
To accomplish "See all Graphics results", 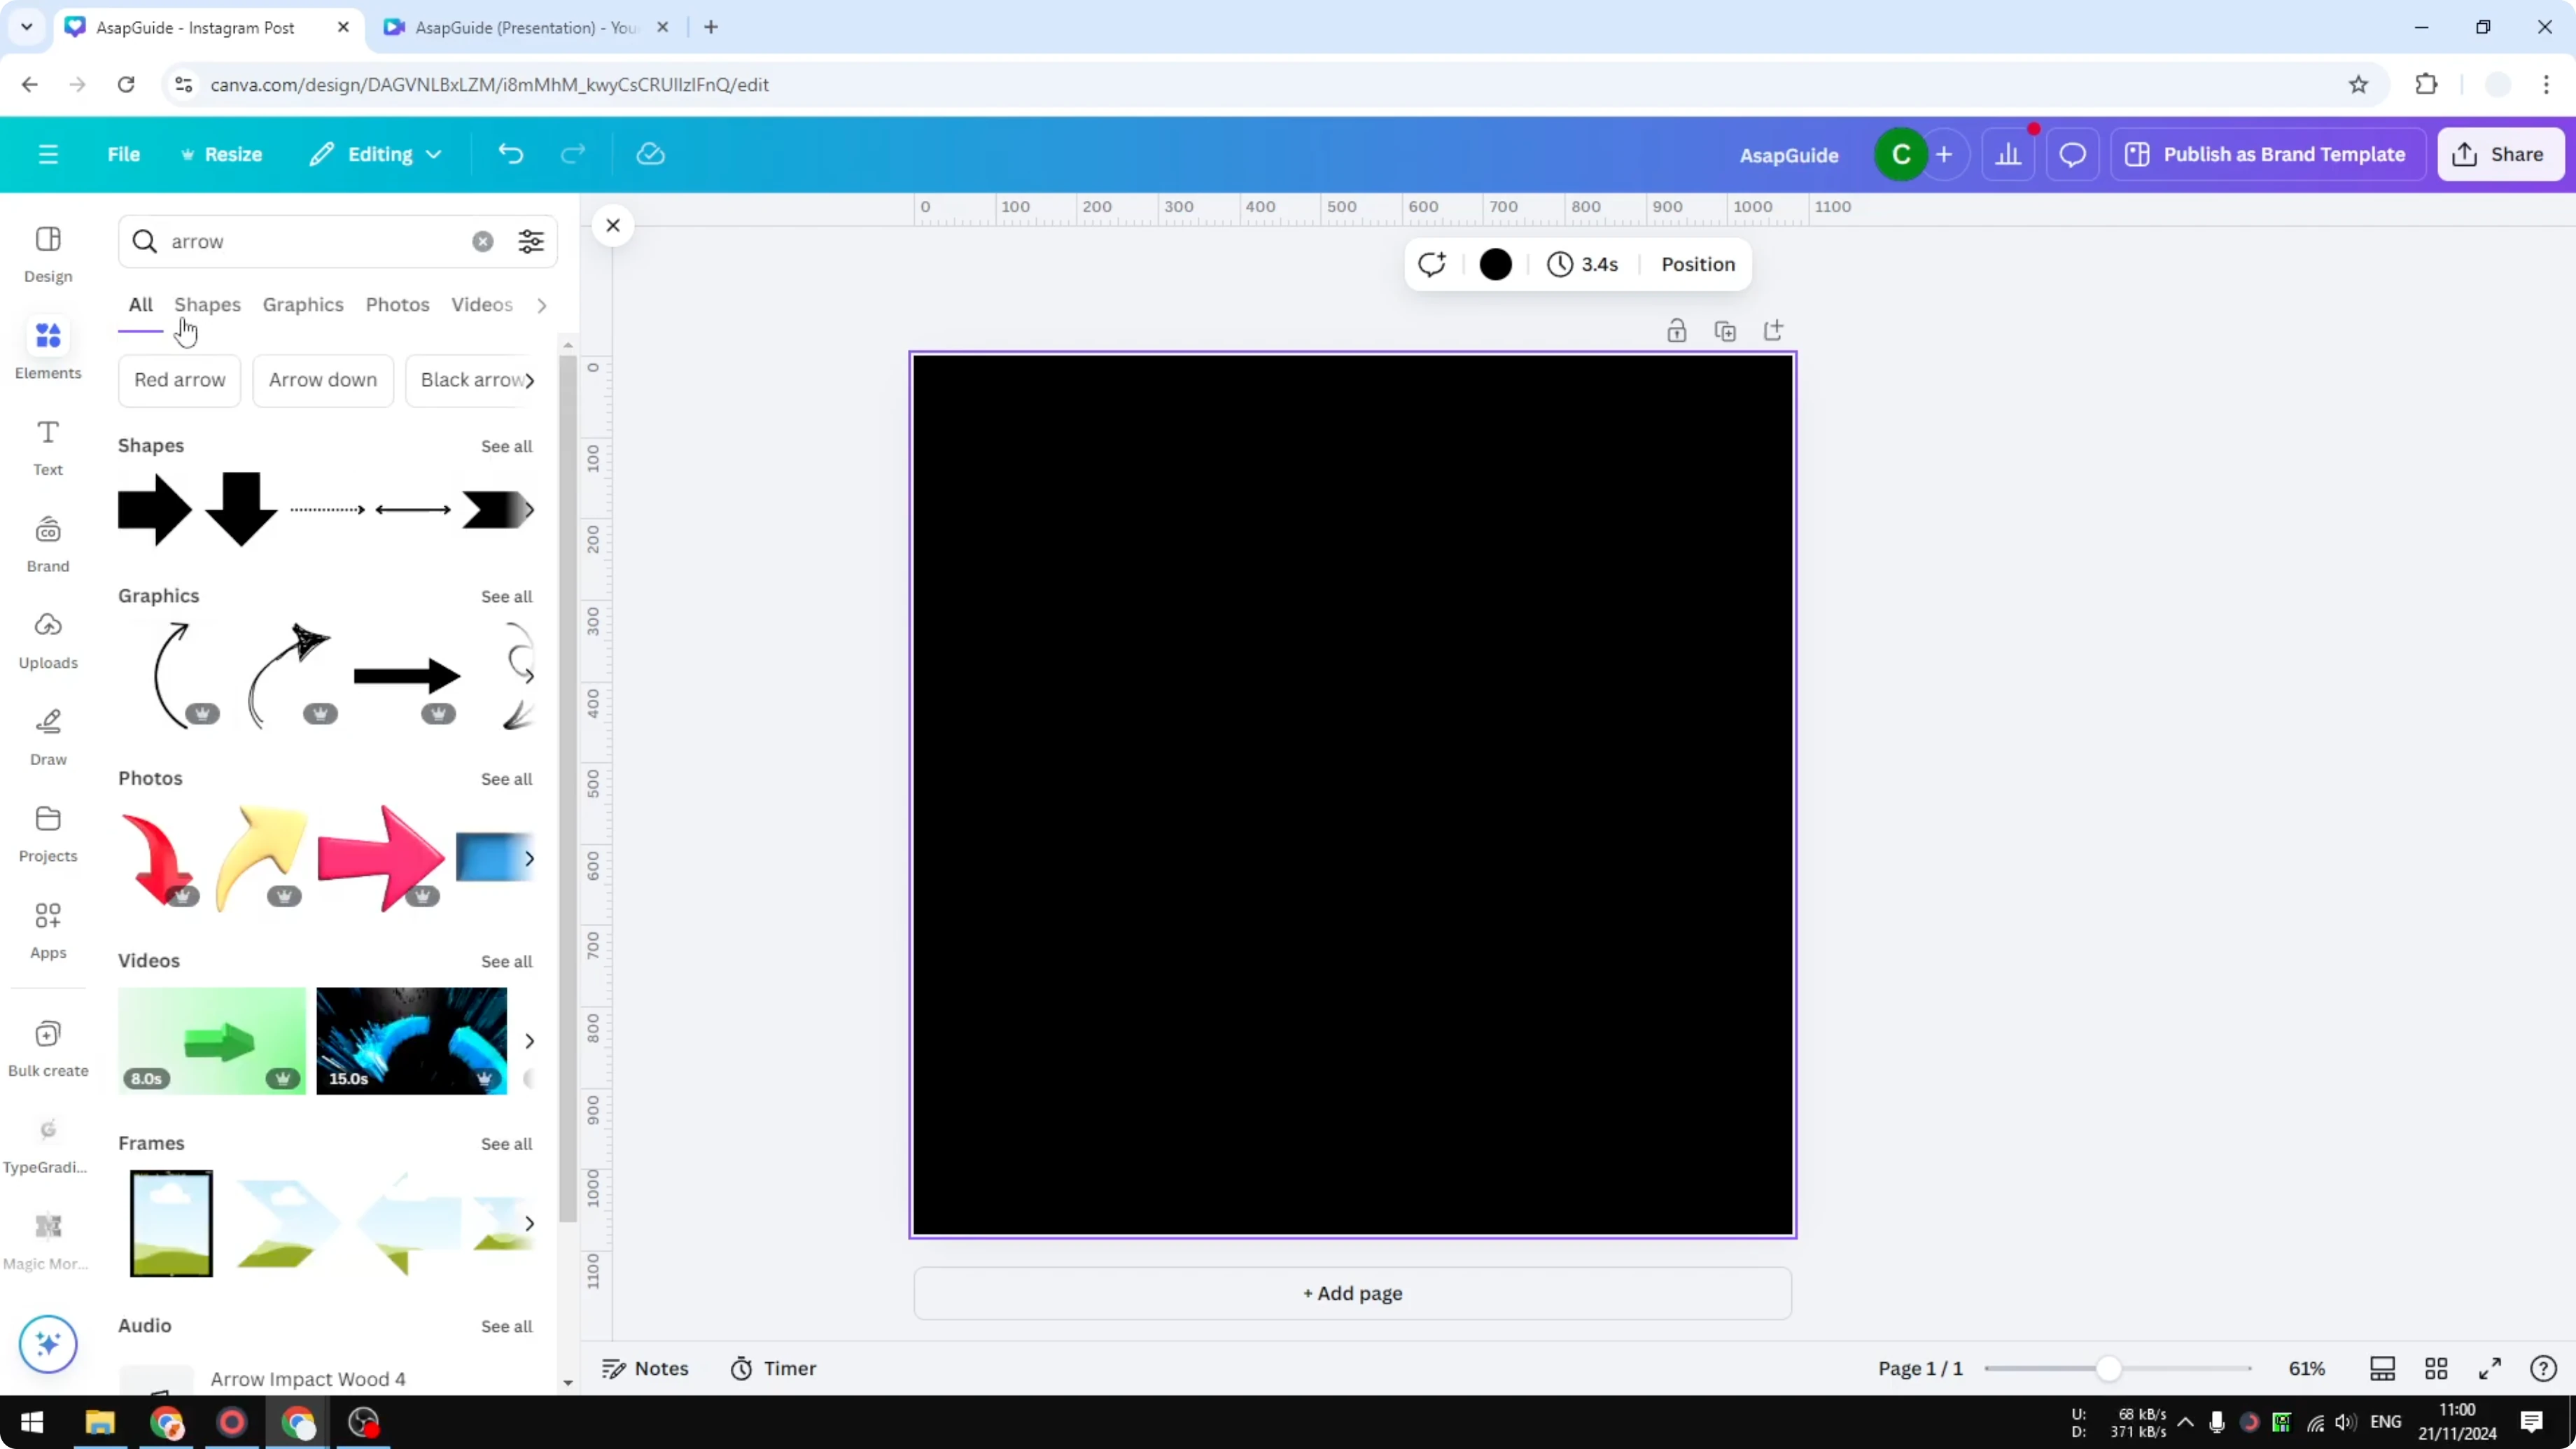I will [x=506, y=596].
